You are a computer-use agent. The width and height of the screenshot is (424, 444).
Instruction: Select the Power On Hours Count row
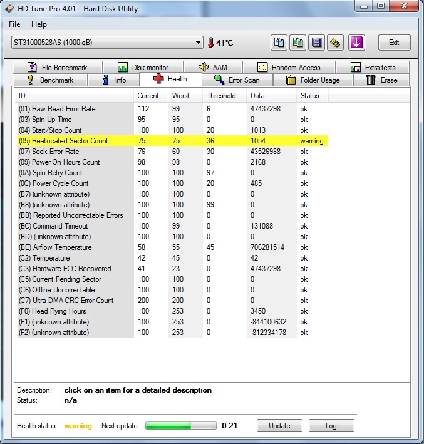click(173, 162)
